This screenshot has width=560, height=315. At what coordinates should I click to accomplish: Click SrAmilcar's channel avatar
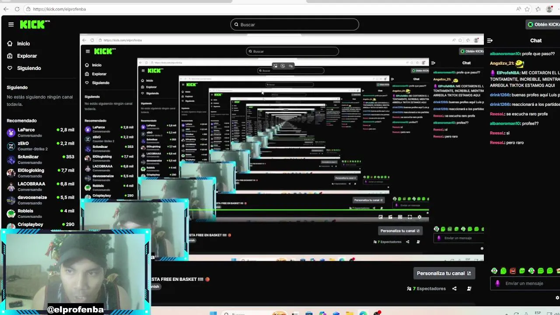coord(11,160)
